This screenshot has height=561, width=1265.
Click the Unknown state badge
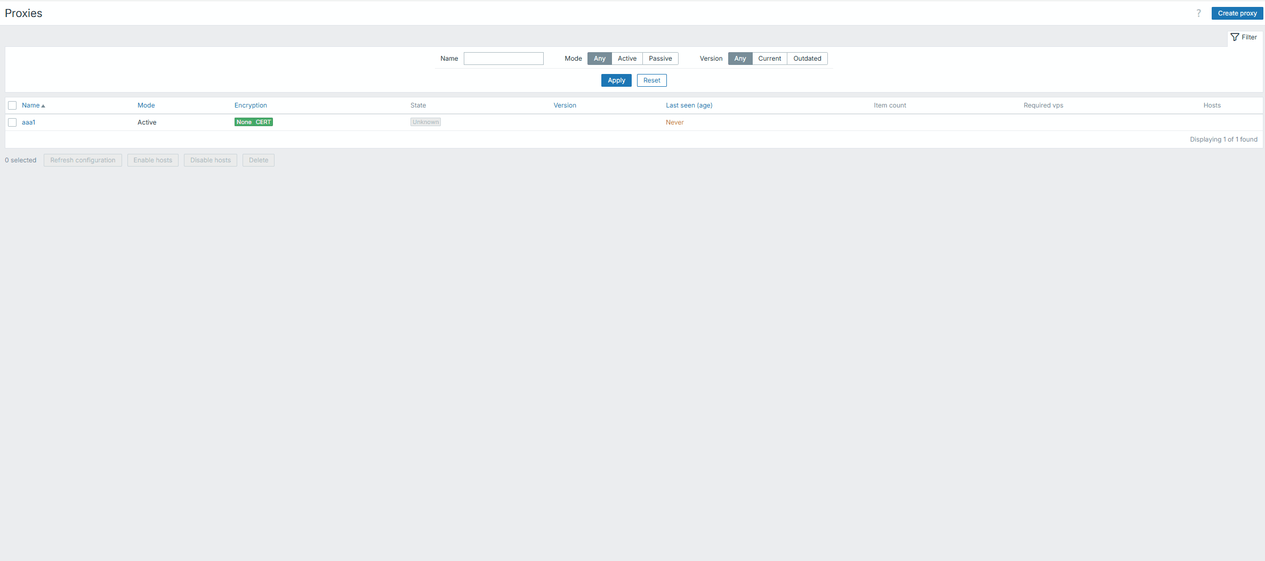425,122
